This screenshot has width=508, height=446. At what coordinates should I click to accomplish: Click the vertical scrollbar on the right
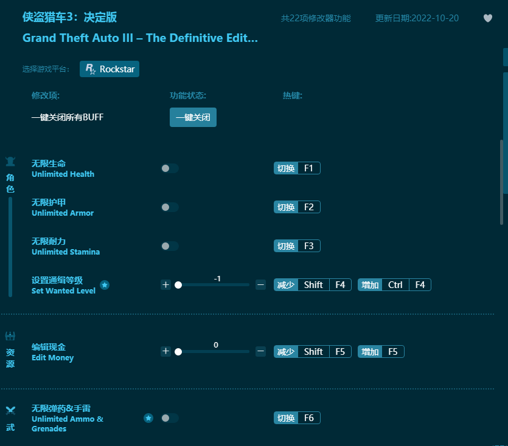point(501,182)
